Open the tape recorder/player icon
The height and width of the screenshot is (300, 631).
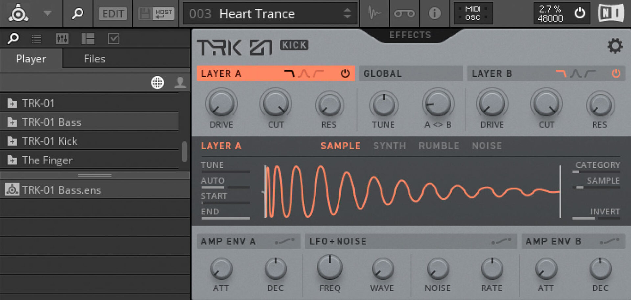(x=405, y=13)
